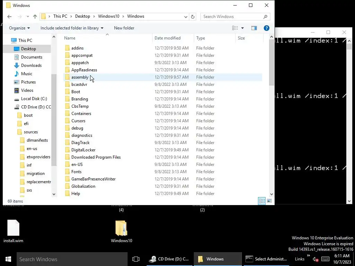Open the Start menu

tap(8, 259)
